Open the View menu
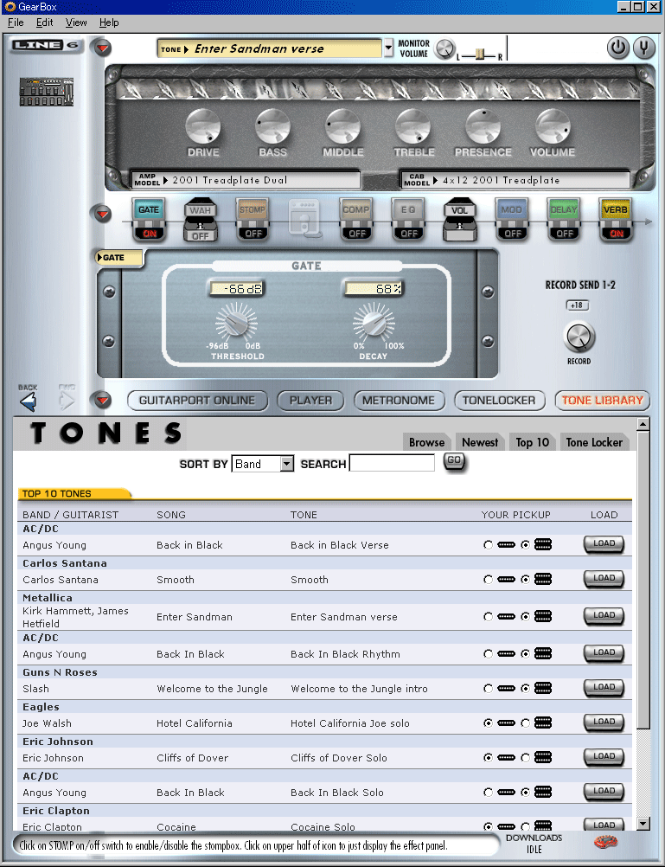Viewport: 665px width, 867px height. click(76, 22)
